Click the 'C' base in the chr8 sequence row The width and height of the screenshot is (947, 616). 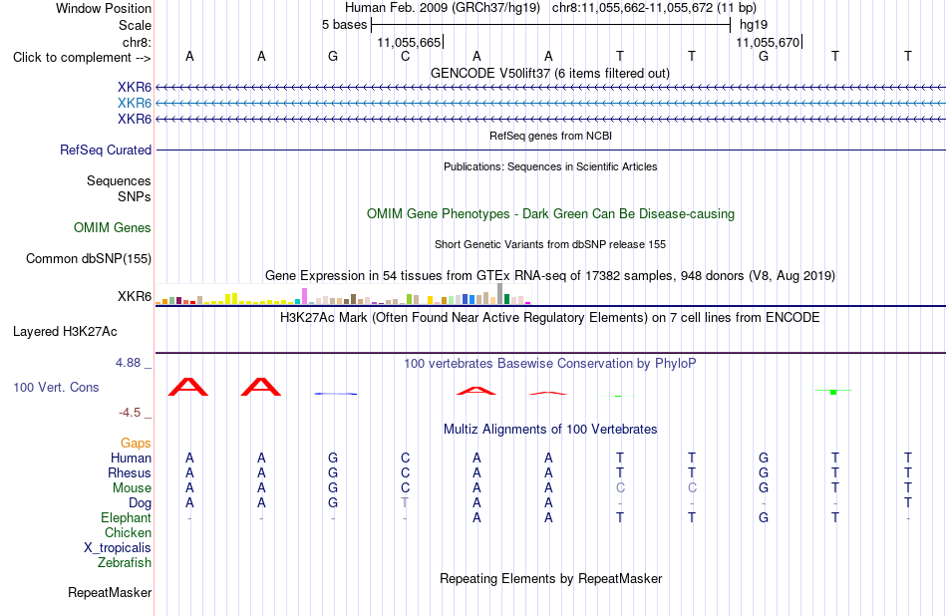click(406, 56)
